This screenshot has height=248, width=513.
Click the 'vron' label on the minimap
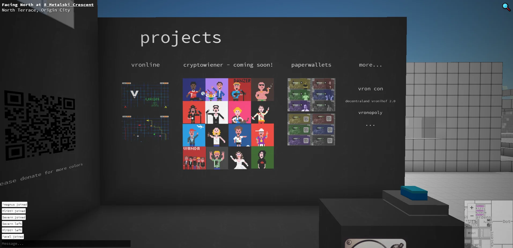tap(489, 222)
